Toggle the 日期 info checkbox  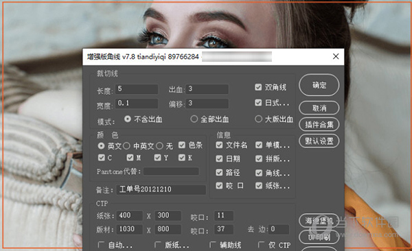(219, 158)
